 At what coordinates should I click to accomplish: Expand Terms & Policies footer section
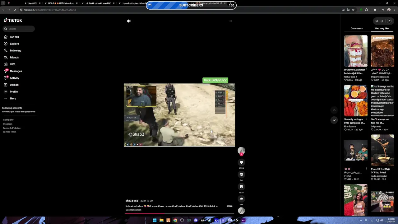coord(12,128)
